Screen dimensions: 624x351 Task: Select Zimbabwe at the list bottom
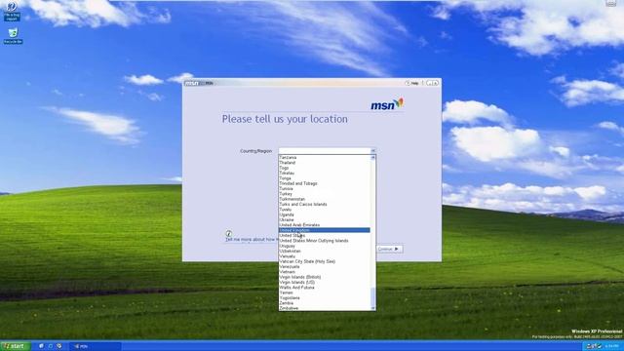pos(325,308)
